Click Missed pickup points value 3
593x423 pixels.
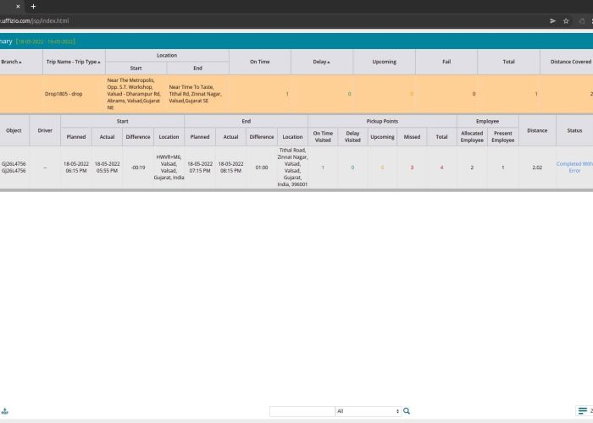[412, 168]
